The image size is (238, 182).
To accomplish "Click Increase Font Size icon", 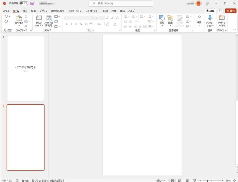I will pos(108,18).
